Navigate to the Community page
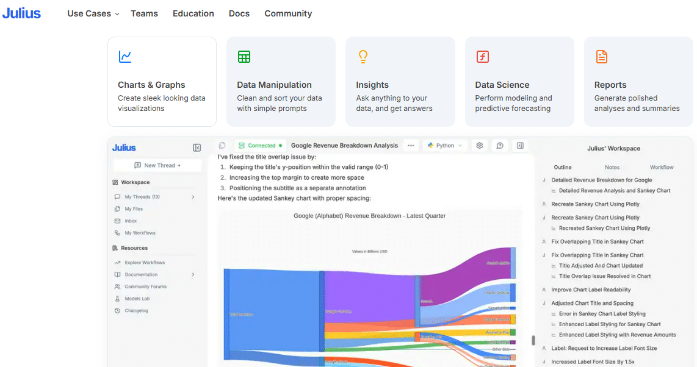This screenshot has height=367, width=697. [288, 14]
